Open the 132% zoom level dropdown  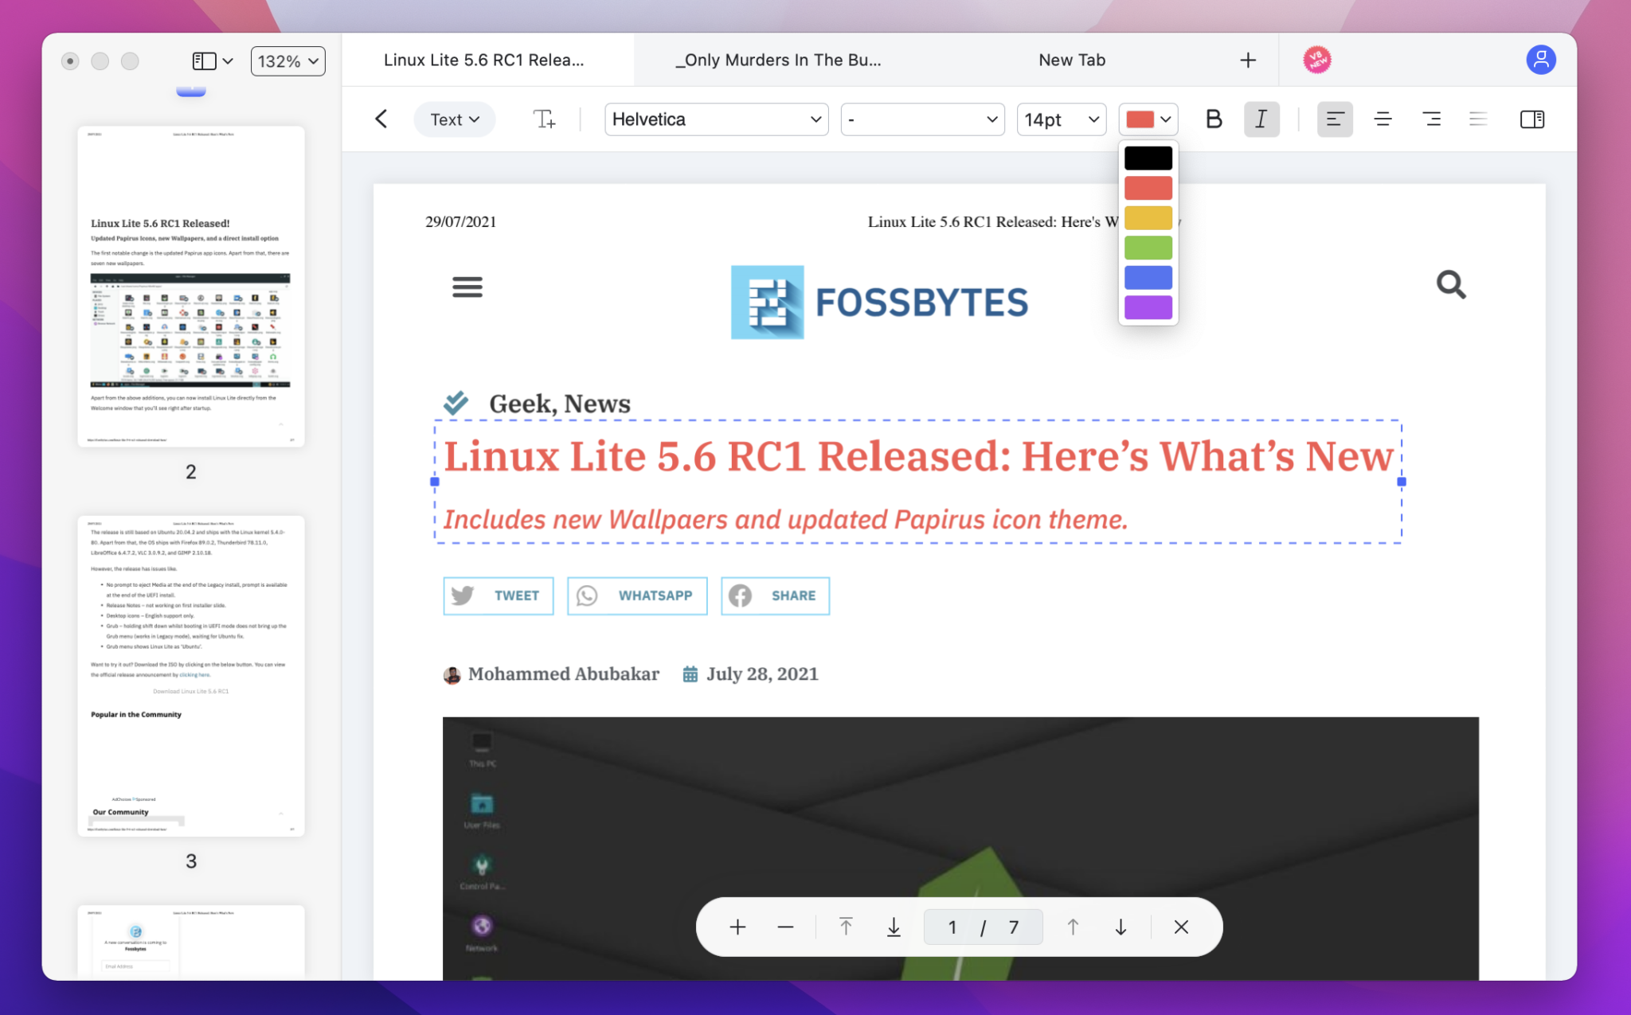287,61
